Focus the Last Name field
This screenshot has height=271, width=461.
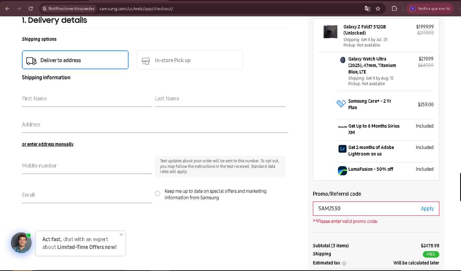220,99
